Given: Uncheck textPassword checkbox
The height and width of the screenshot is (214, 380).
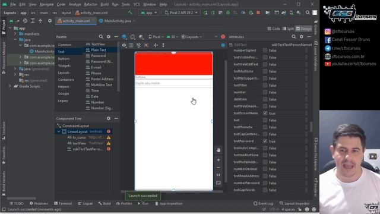Looking at the screenshot, I should pyautogui.click(x=265, y=141).
